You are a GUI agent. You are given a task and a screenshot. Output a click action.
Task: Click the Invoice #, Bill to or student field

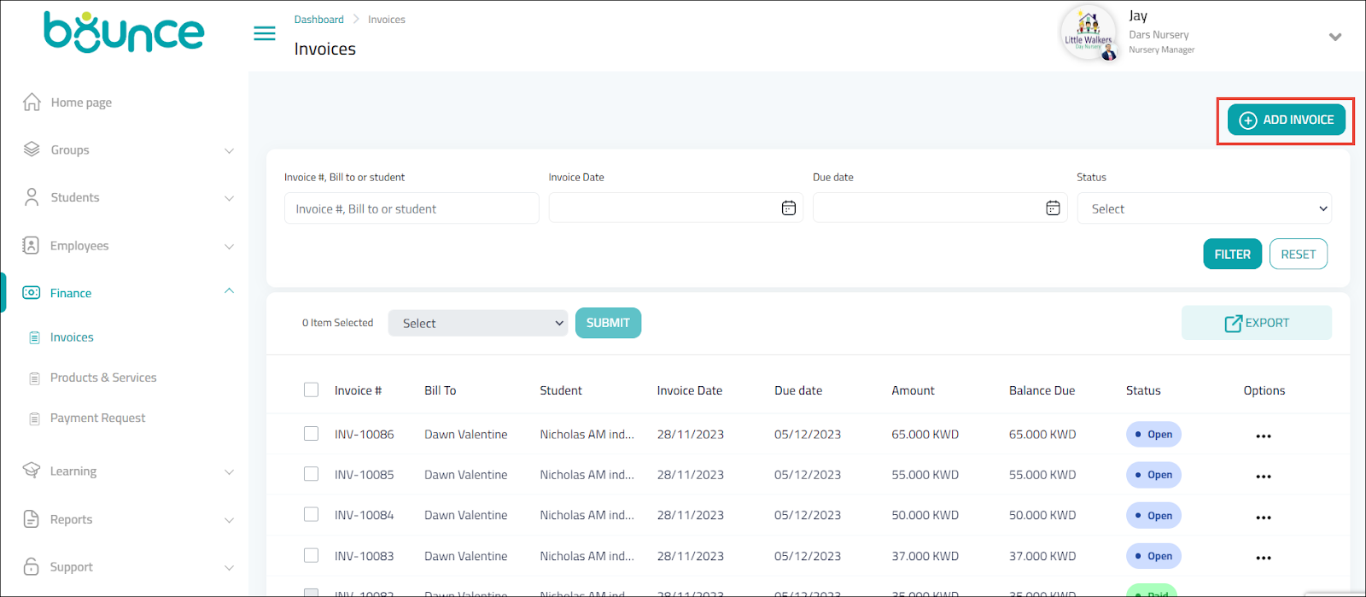[x=412, y=208]
